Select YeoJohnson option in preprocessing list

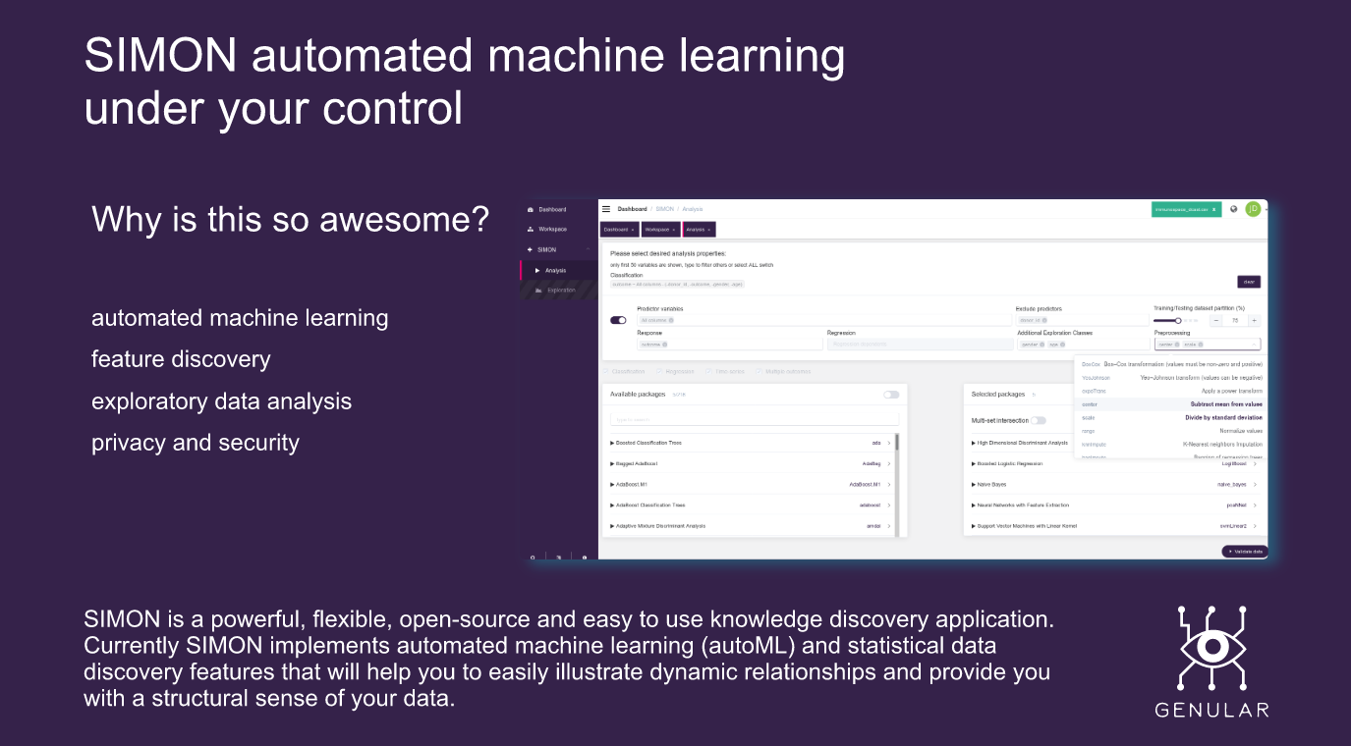[x=1171, y=378]
